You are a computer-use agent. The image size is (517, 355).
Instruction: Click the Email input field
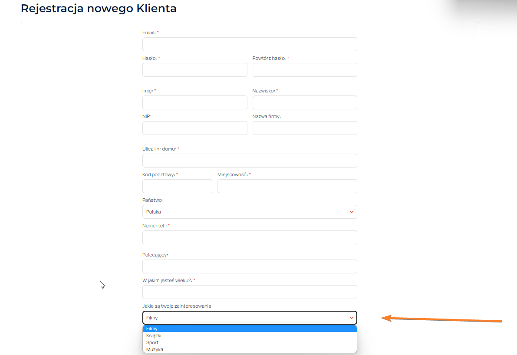pos(250,44)
